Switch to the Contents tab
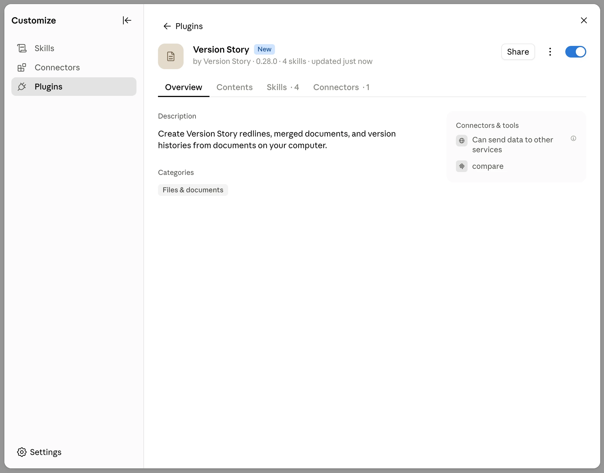This screenshot has height=473, width=604. click(x=235, y=87)
